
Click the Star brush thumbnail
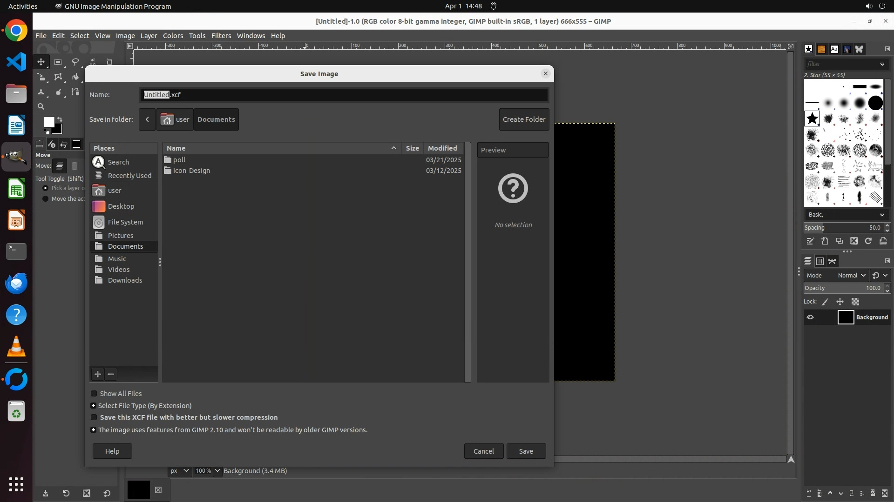tap(812, 119)
